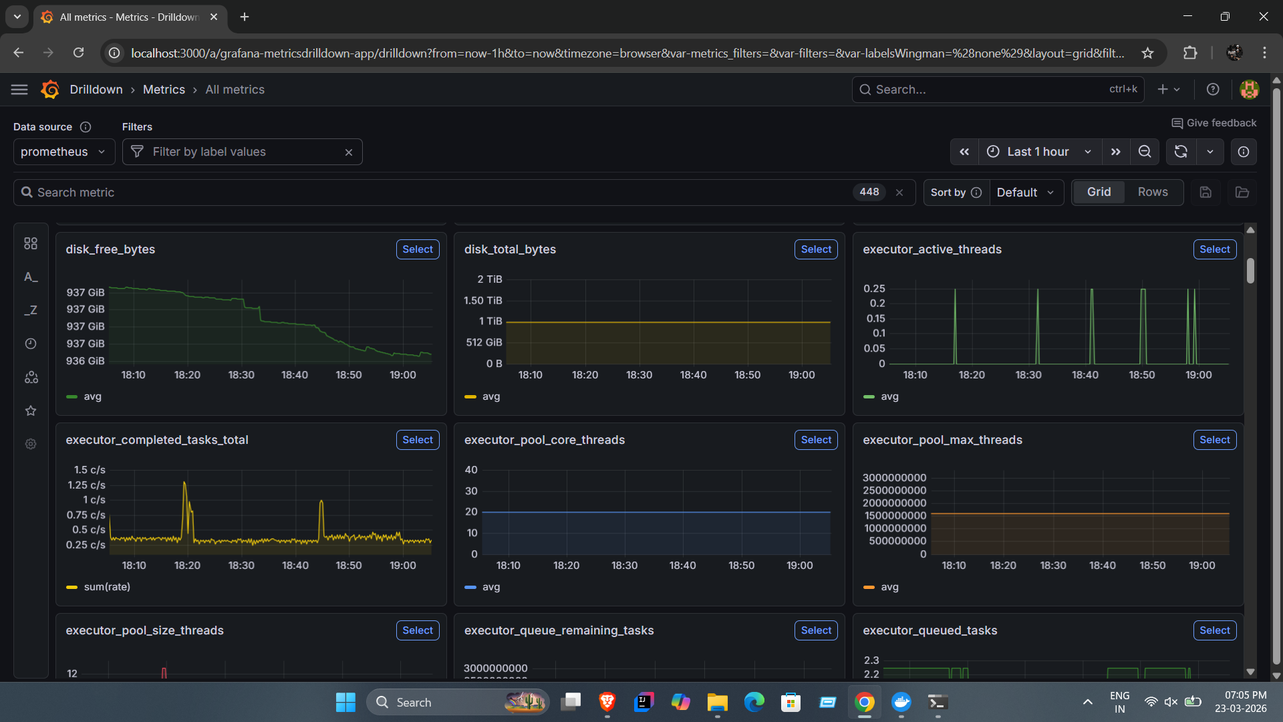Select the disk_total_bytes metric
Image resolution: width=1283 pixels, height=722 pixels.
(x=816, y=249)
